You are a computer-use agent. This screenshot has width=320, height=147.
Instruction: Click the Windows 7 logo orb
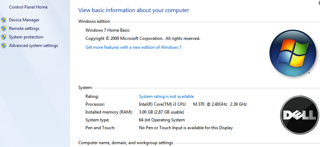tap(293, 53)
